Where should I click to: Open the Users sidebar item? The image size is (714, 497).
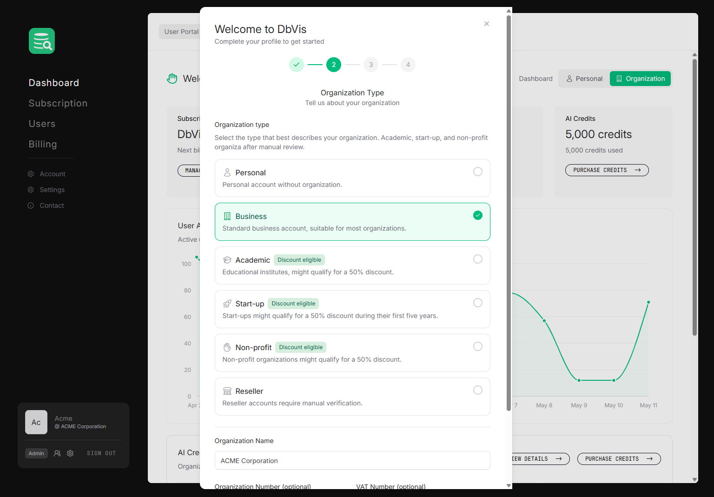tap(42, 124)
